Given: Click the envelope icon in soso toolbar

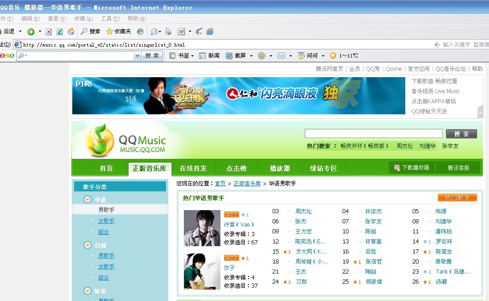Looking at the screenshot, I should point(281,56).
